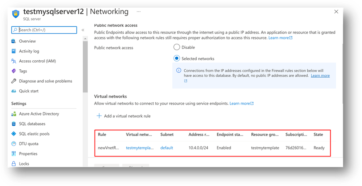Open Properties menu item
The width and height of the screenshot is (362, 186).
coord(28,153)
